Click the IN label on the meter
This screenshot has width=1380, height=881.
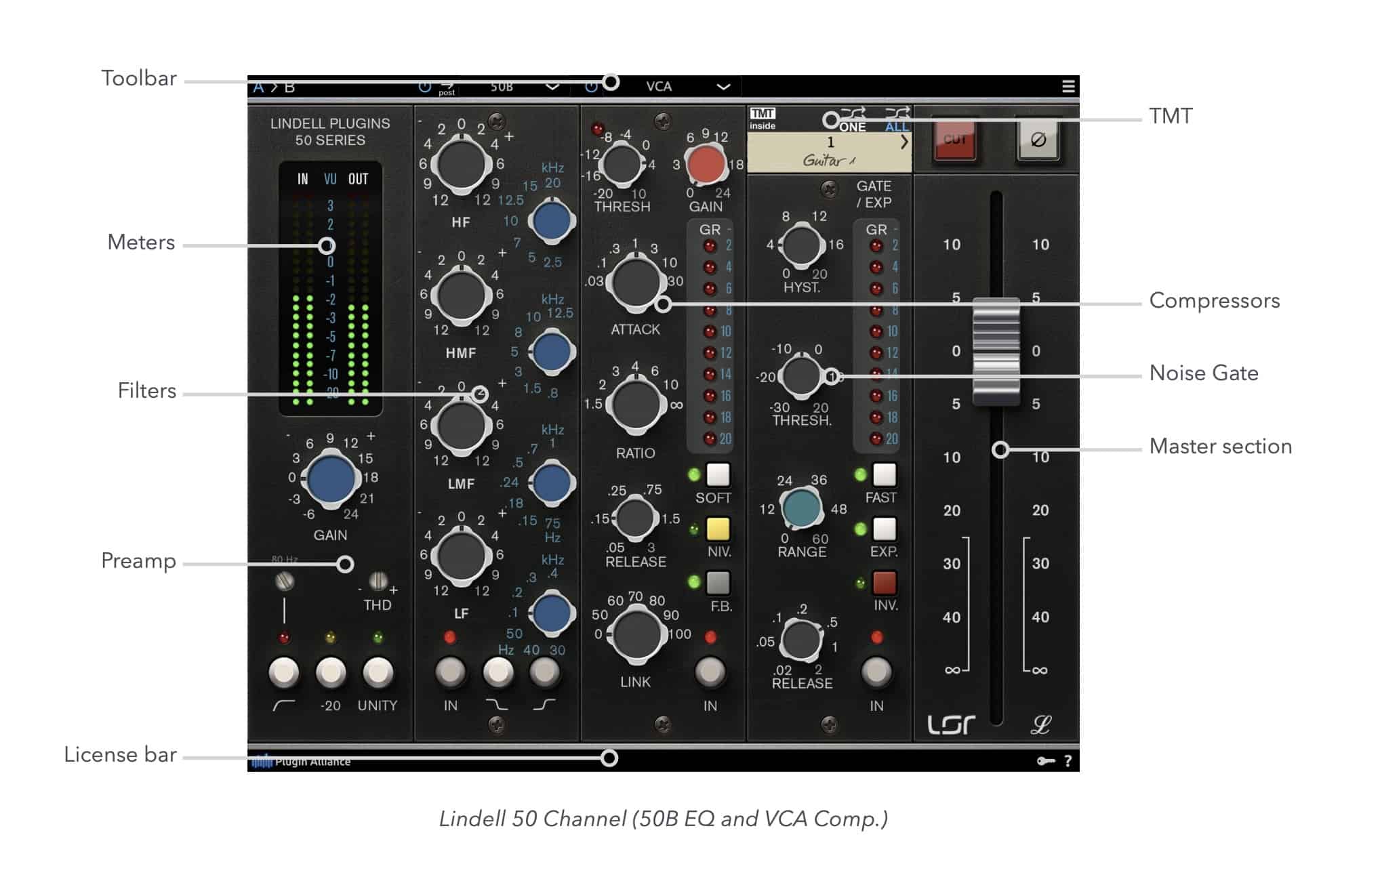[x=302, y=179]
